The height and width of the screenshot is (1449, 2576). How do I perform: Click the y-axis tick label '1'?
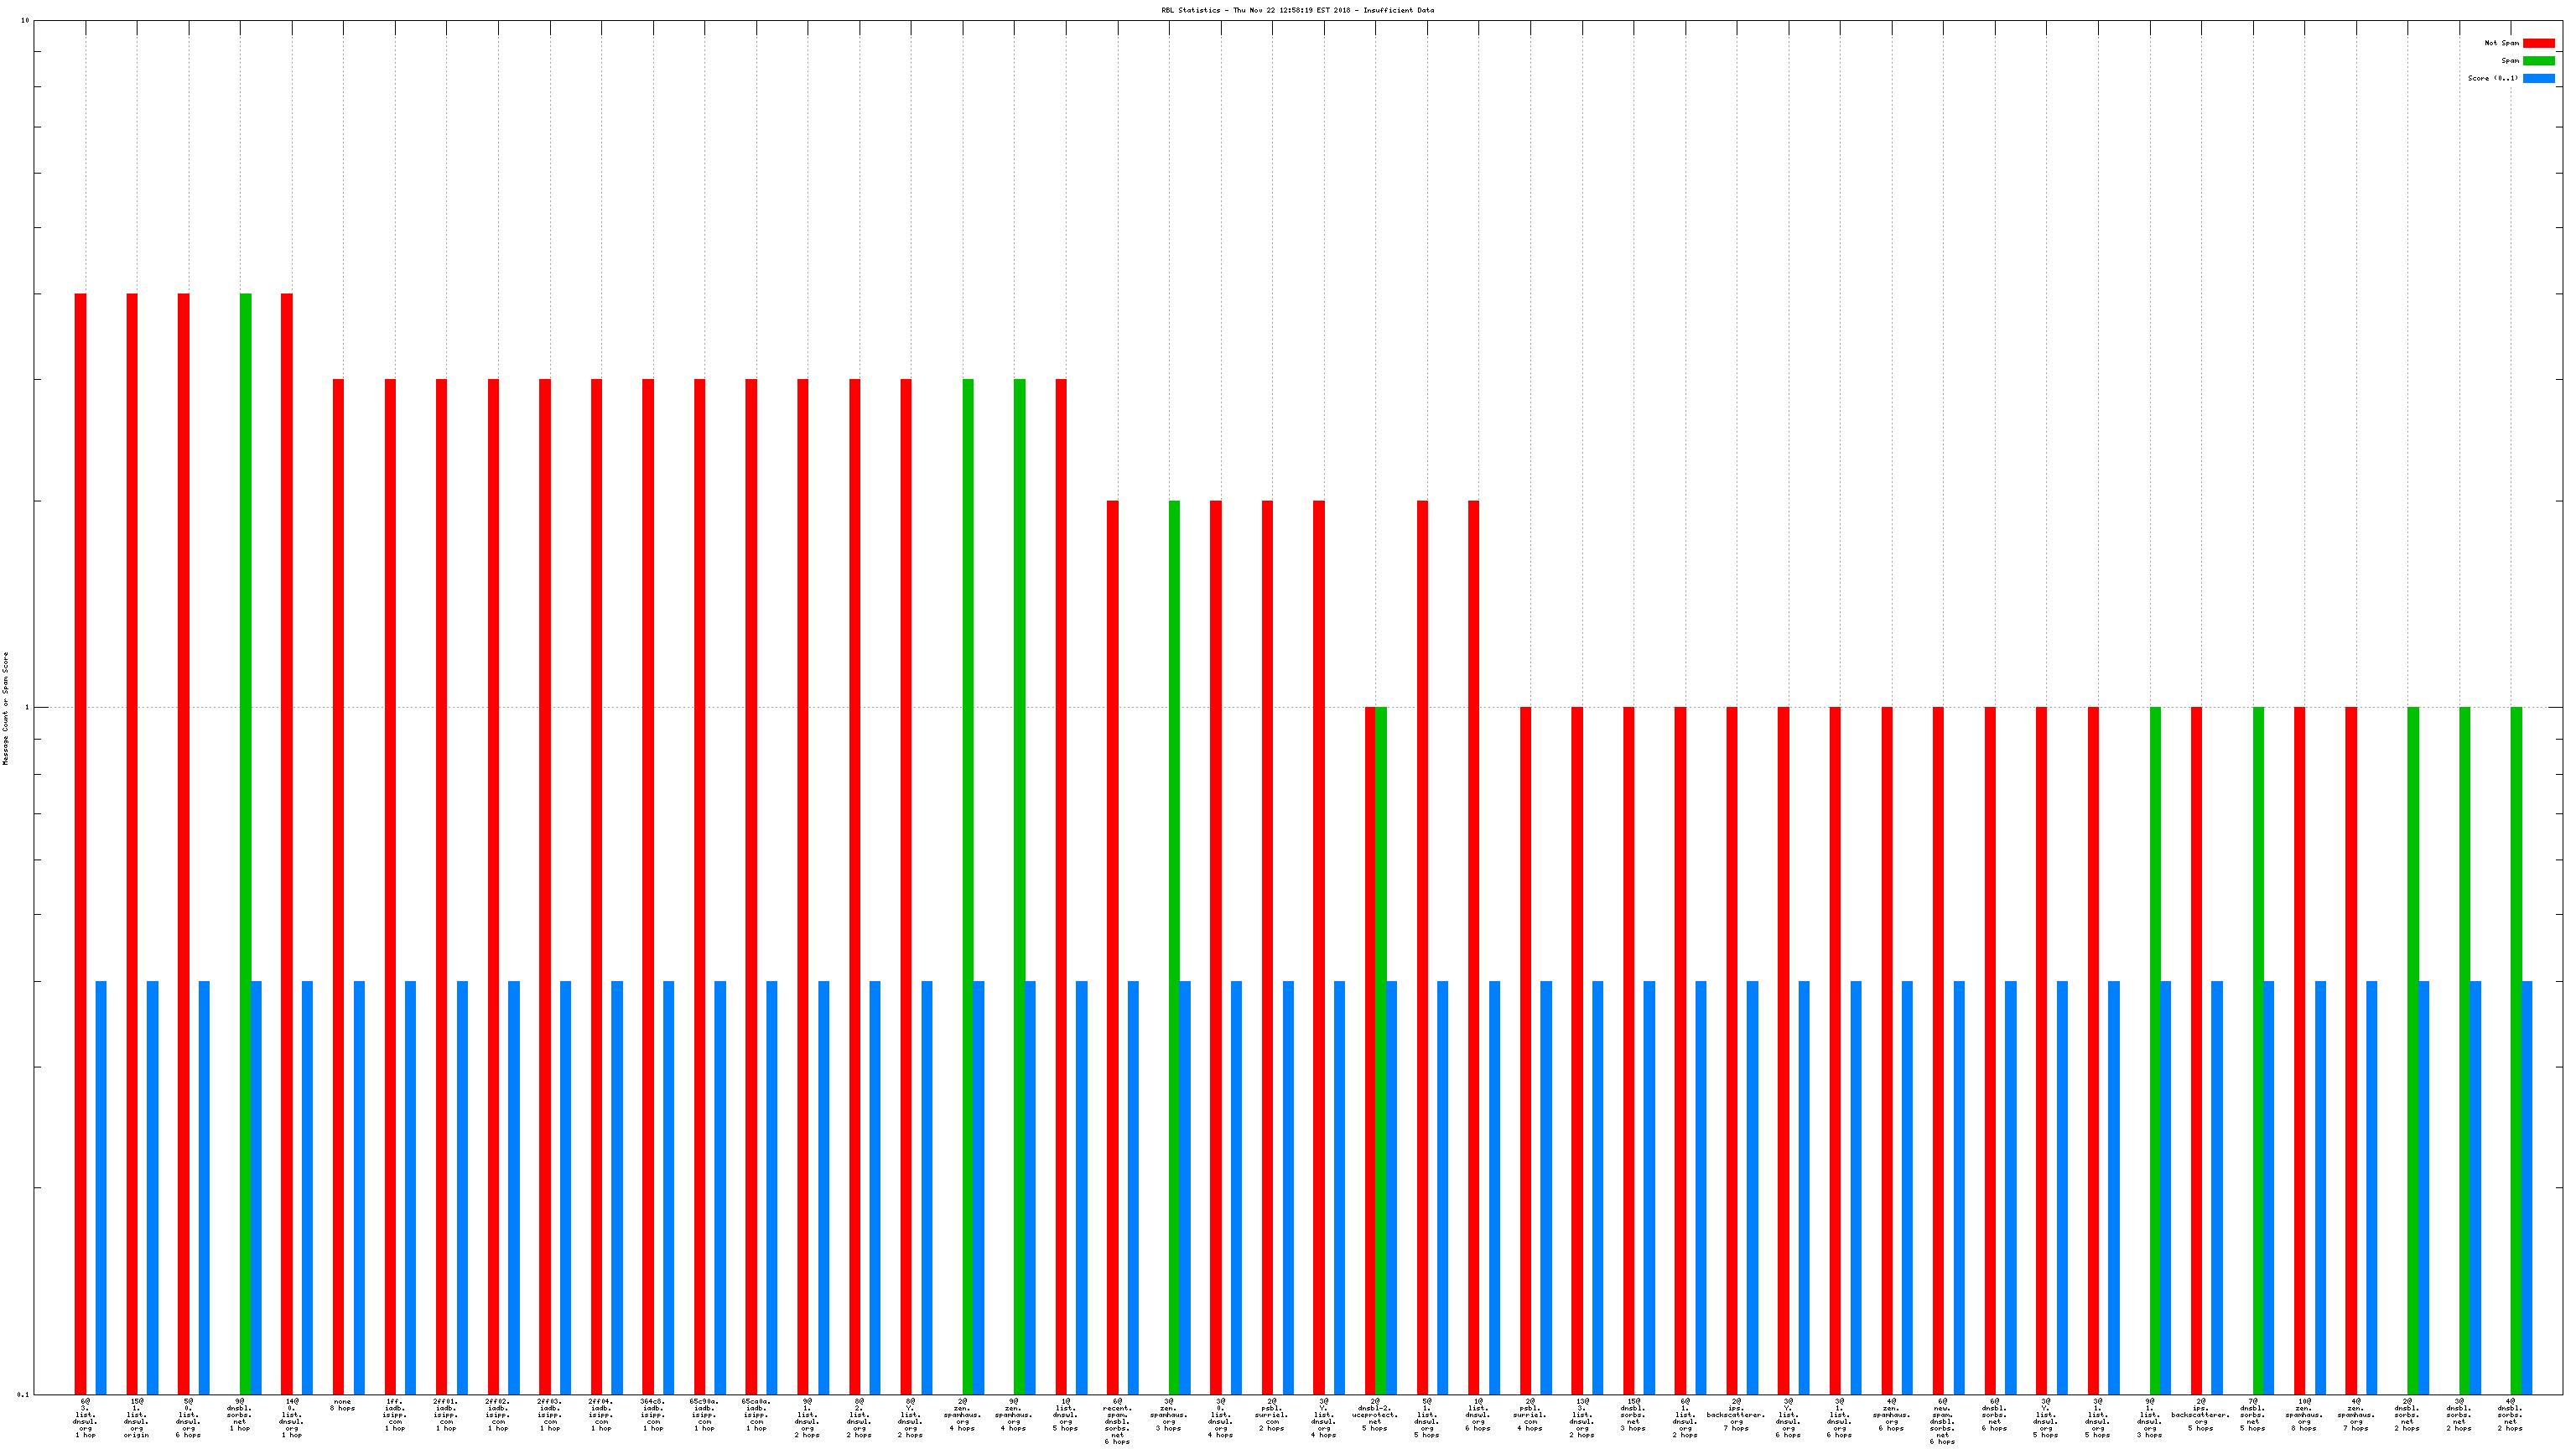coord(27,708)
